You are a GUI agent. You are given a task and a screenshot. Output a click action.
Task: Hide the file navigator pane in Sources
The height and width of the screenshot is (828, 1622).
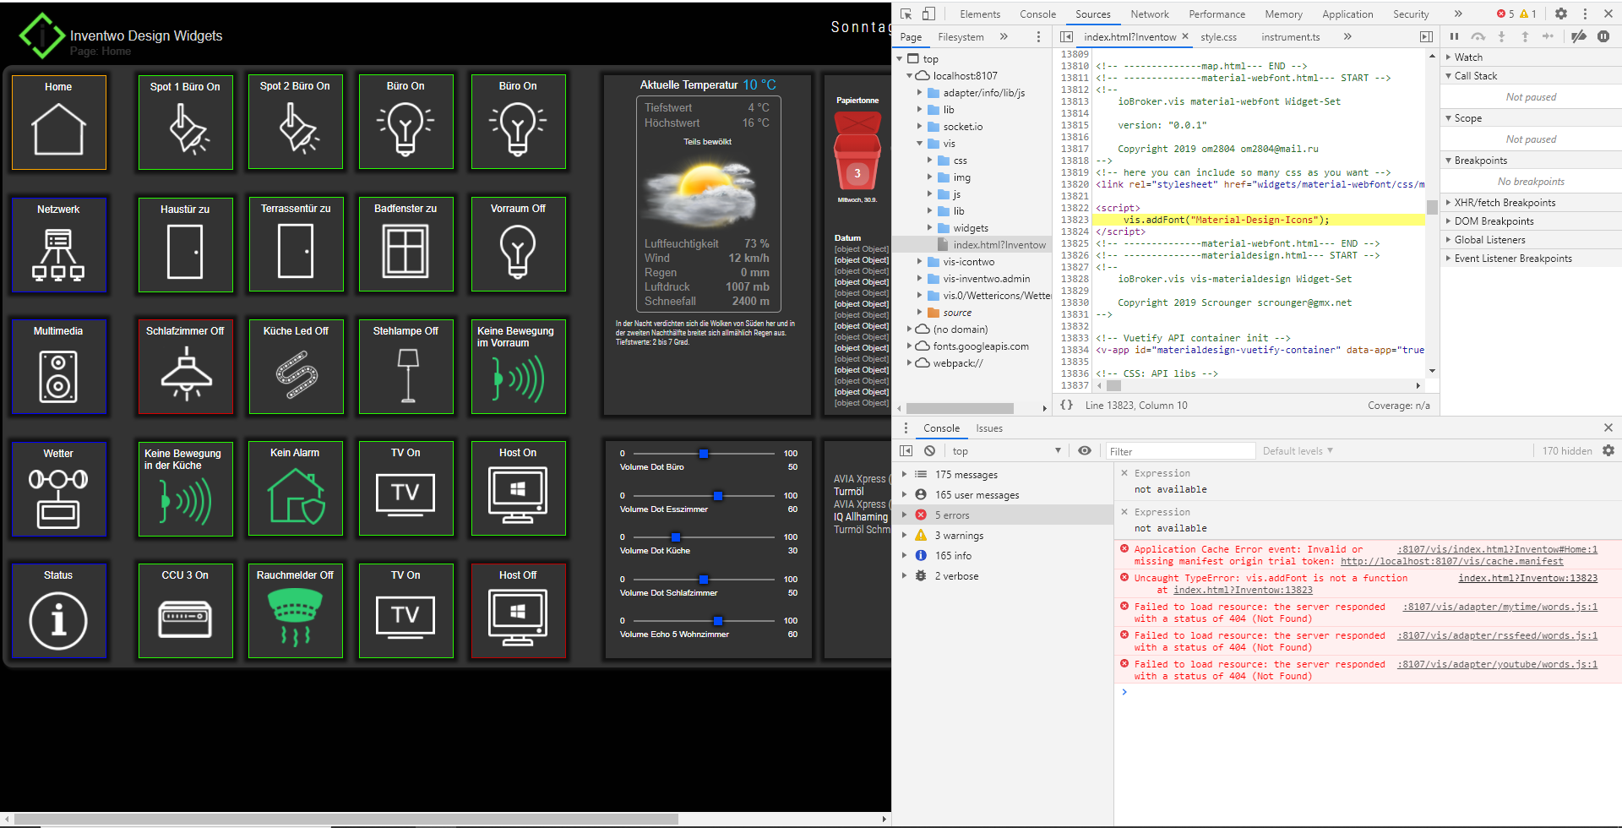click(x=1067, y=37)
